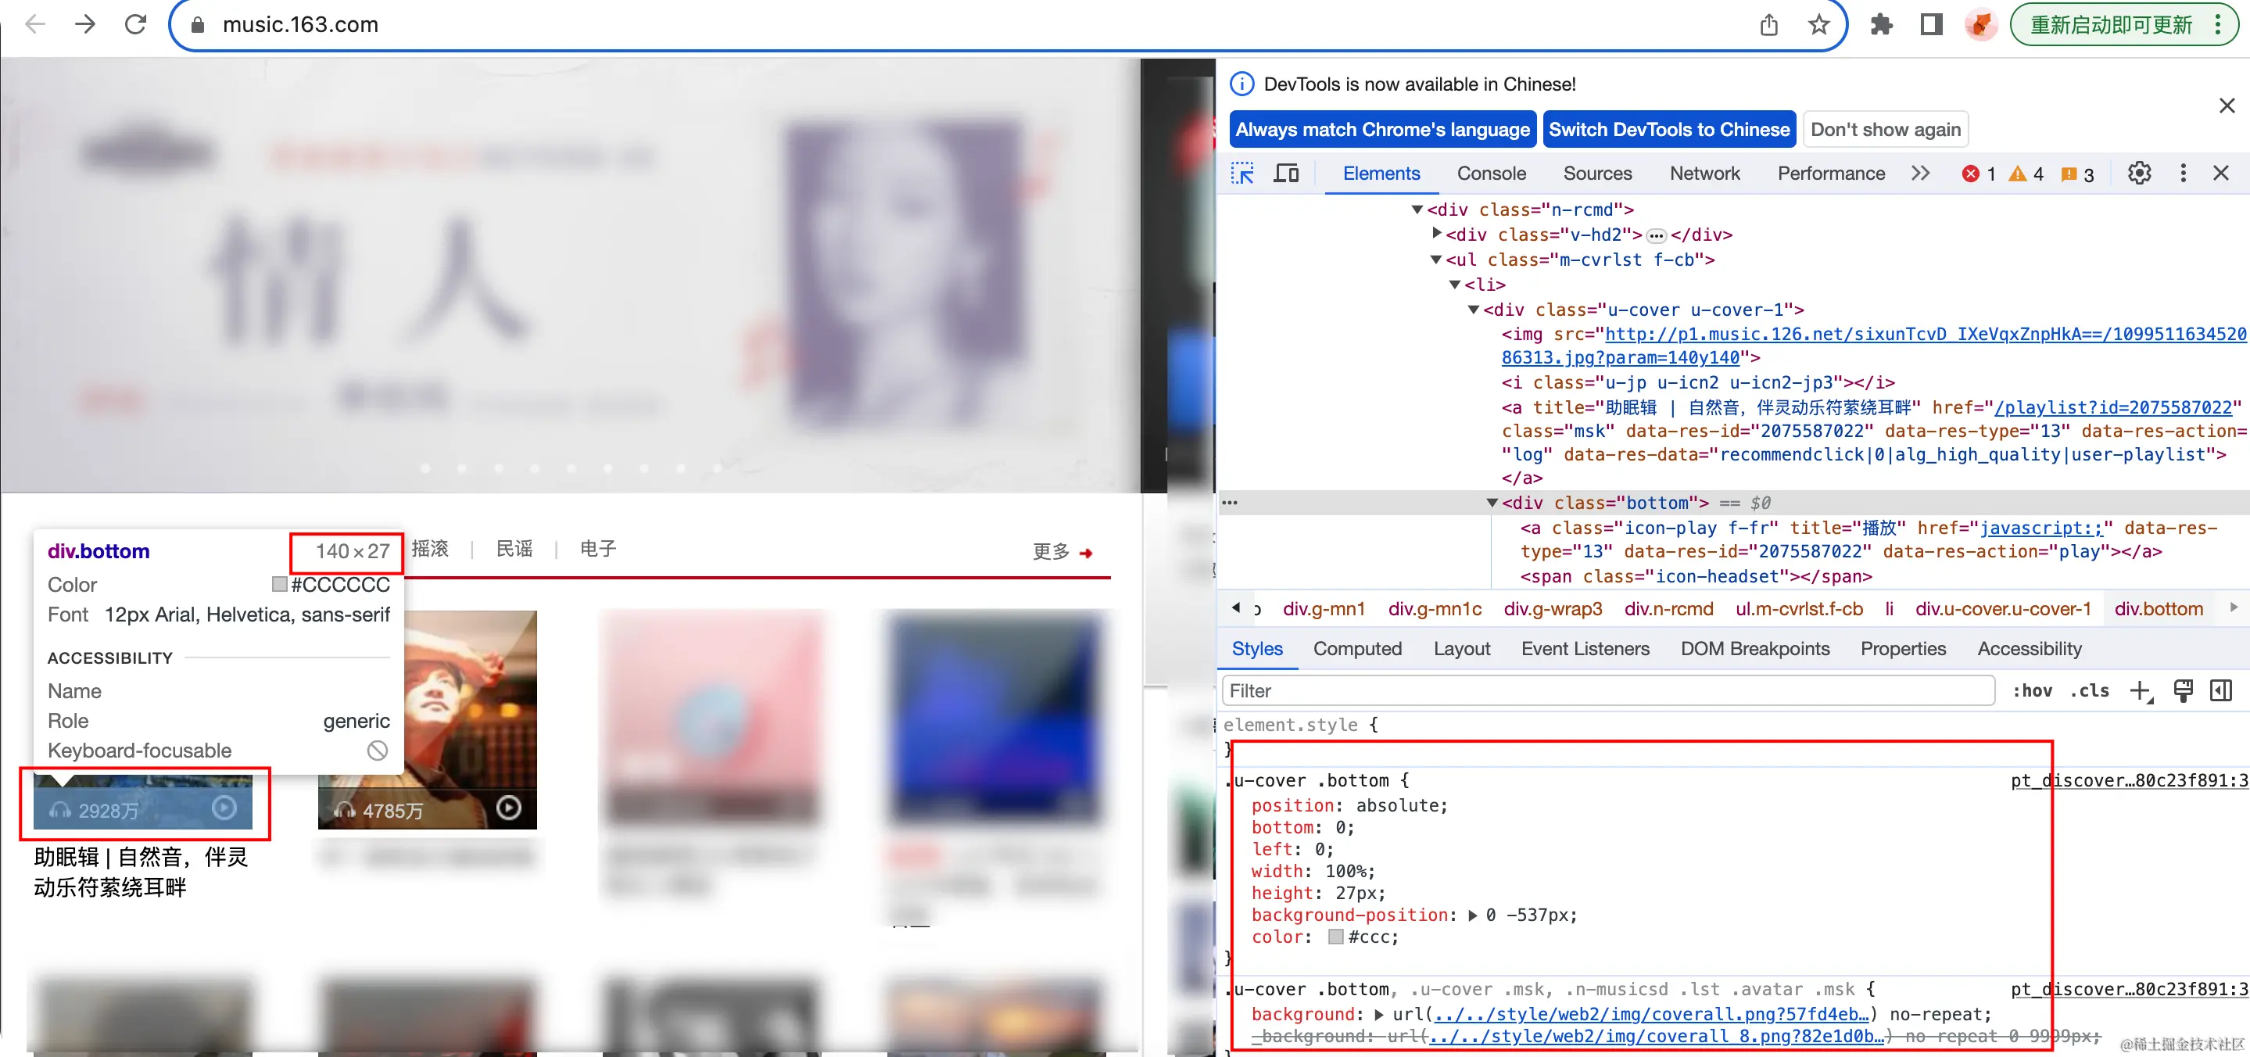Open the Chrome profile avatar
The image size is (2250, 1057).
(1980, 24)
